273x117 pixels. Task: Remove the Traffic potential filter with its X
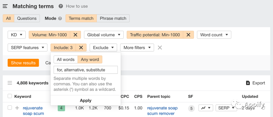tap(188, 35)
